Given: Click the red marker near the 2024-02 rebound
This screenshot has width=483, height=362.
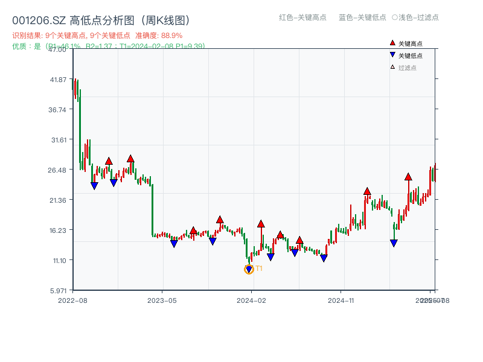Looking at the screenshot, I should point(261,223).
